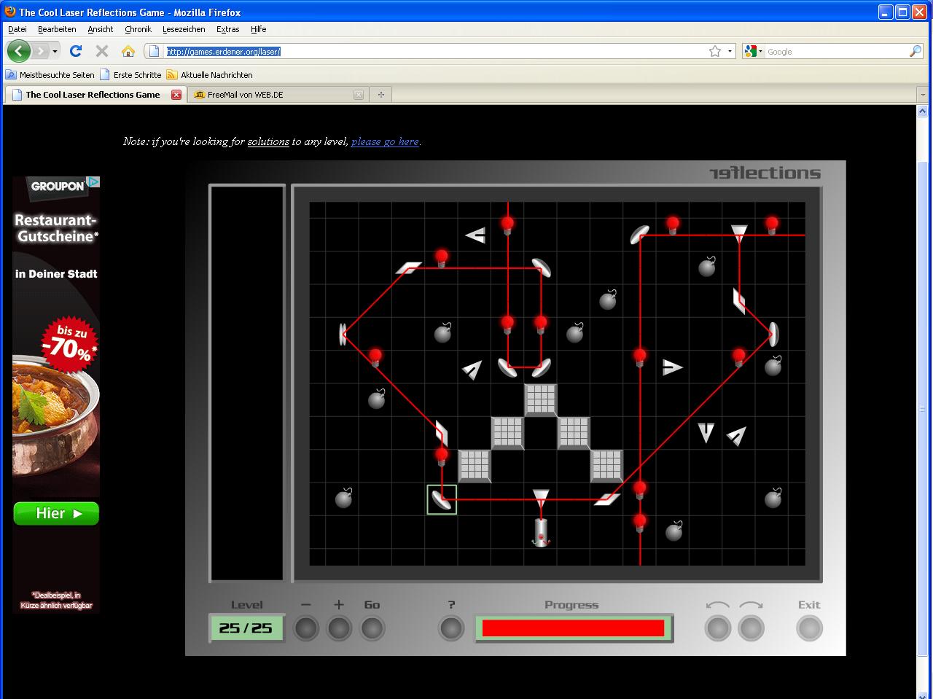The height and width of the screenshot is (699, 933).
Task: Increase level with the plus button
Action: pos(339,628)
